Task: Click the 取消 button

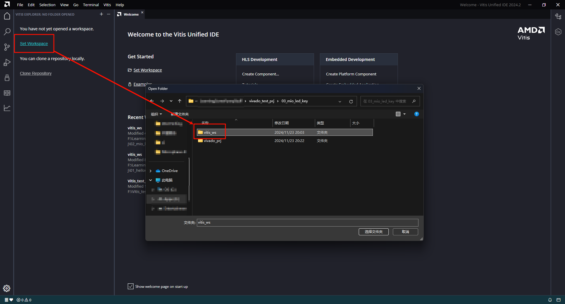Action: click(x=406, y=232)
